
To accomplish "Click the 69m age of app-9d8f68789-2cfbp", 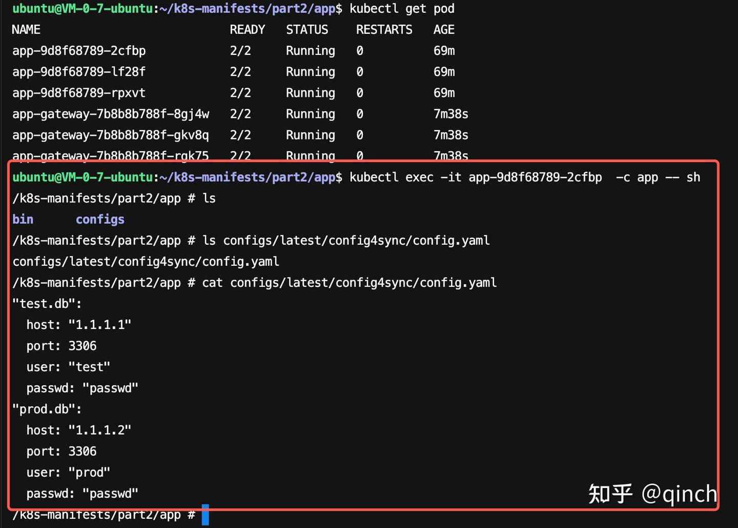I will (444, 51).
